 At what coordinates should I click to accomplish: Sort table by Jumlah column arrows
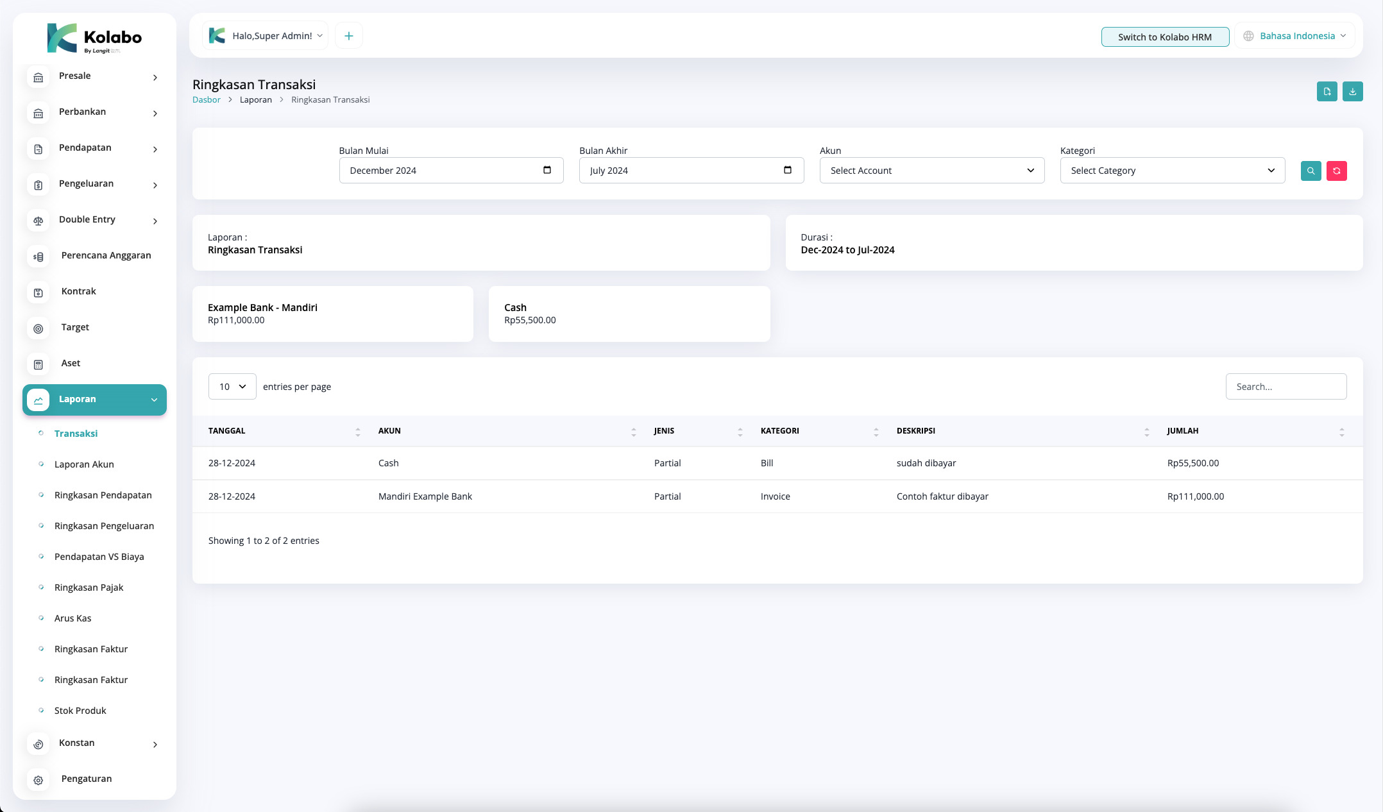[x=1342, y=432]
